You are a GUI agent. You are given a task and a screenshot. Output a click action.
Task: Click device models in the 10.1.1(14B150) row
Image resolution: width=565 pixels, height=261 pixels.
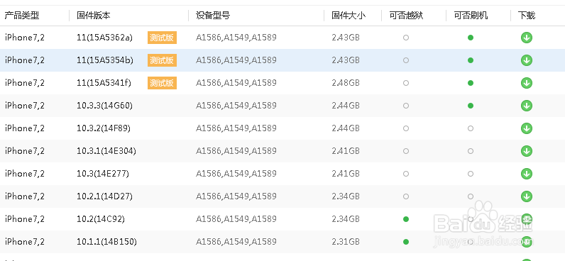[x=236, y=242]
